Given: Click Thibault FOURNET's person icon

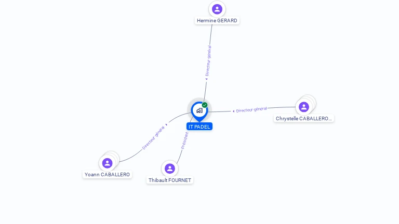Looking at the screenshot, I should [170, 169].
